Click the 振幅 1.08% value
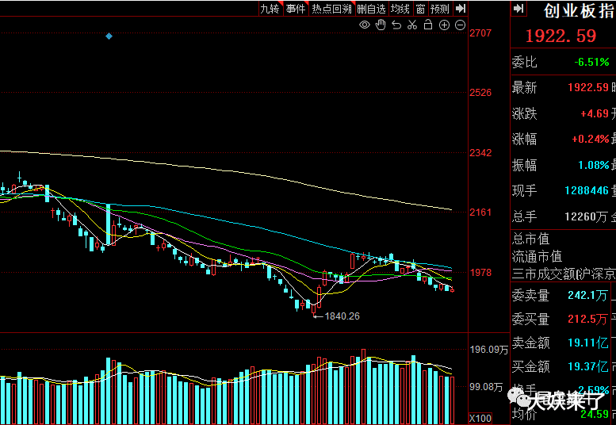 [x=594, y=165]
